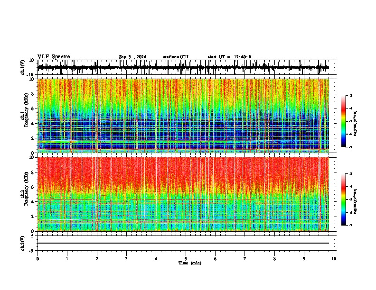Viewport: 376px width, 290px height.
Task: Click the time axis tick label '2'
Action: tap(97, 259)
